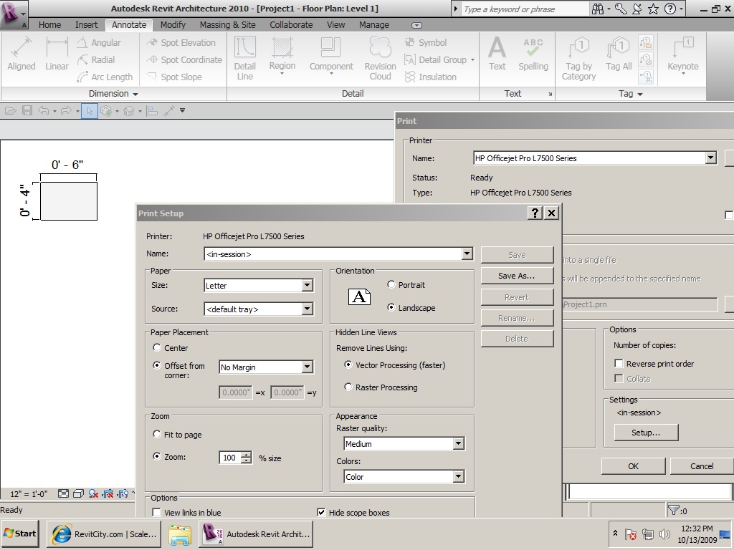Open the Massing & Site tab

pyautogui.click(x=228, y=24)
